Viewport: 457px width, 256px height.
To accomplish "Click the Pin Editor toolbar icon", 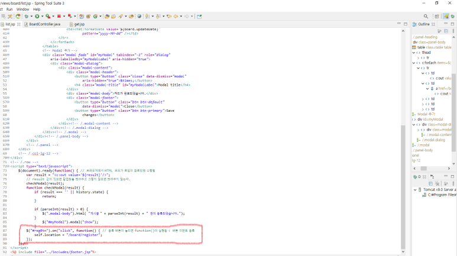I will [x=199, y=17].
